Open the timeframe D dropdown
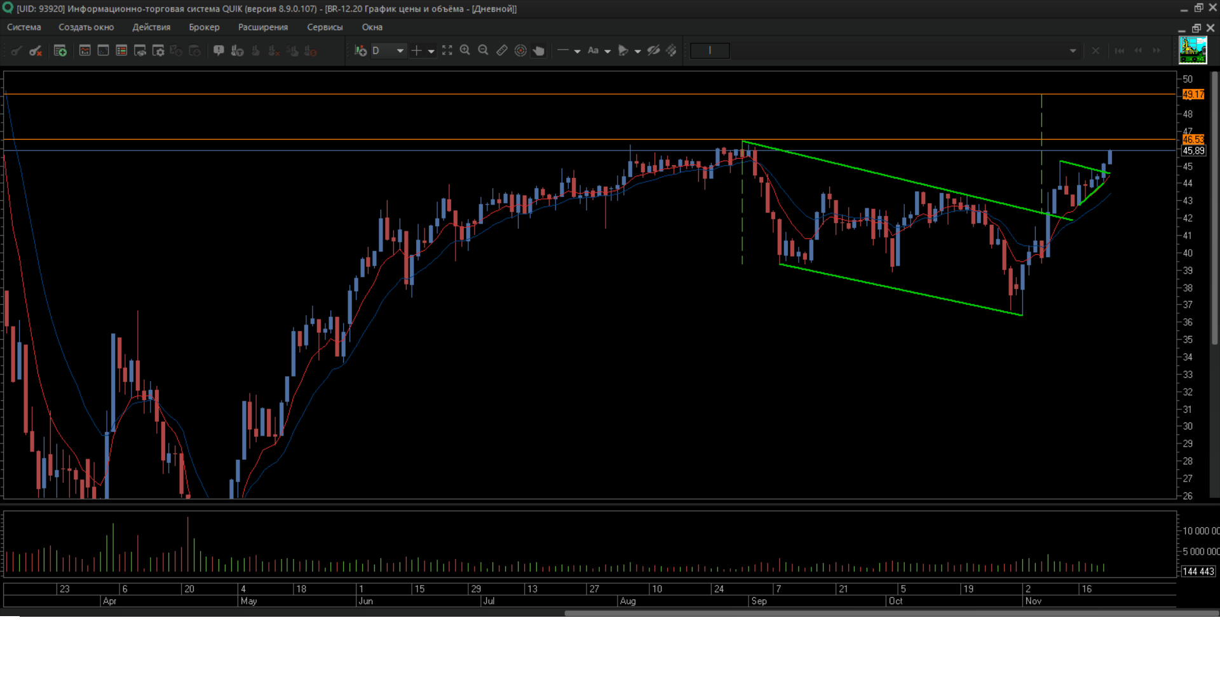Viewport: 1220px width, 686px height. click(400, 51)
